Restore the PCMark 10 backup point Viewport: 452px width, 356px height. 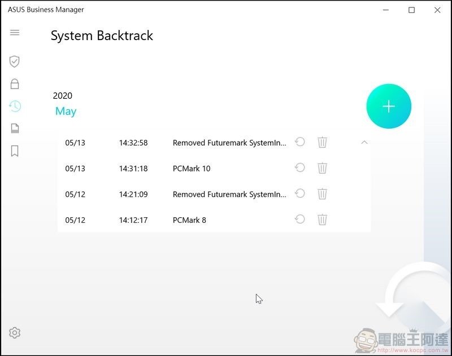point(300,168)
